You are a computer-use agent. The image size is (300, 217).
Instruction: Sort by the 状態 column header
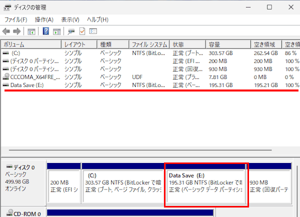click(x=187, y=44)
